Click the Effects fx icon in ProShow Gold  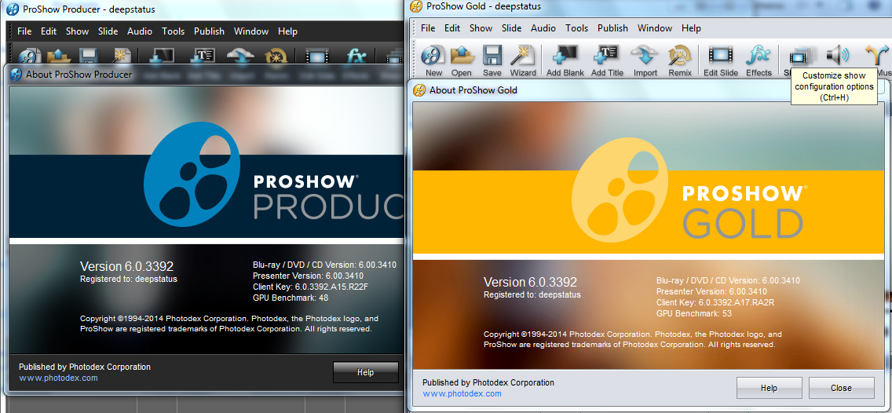(759, 58)
